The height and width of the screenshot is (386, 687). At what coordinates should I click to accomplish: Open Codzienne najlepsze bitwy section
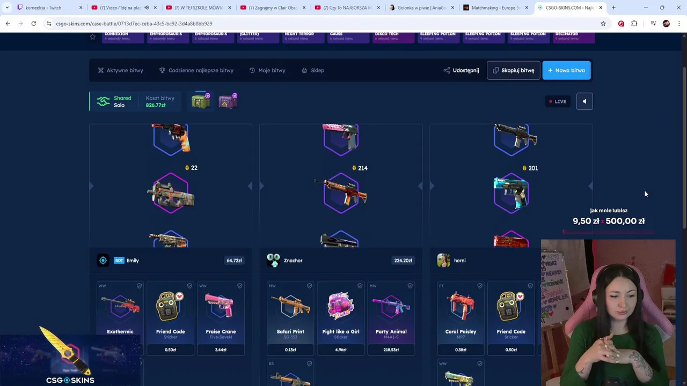coord(196,70)
